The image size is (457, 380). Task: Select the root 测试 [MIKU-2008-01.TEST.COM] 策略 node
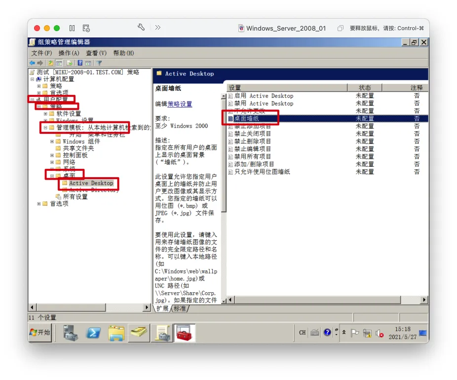click(x=88, y=72)
